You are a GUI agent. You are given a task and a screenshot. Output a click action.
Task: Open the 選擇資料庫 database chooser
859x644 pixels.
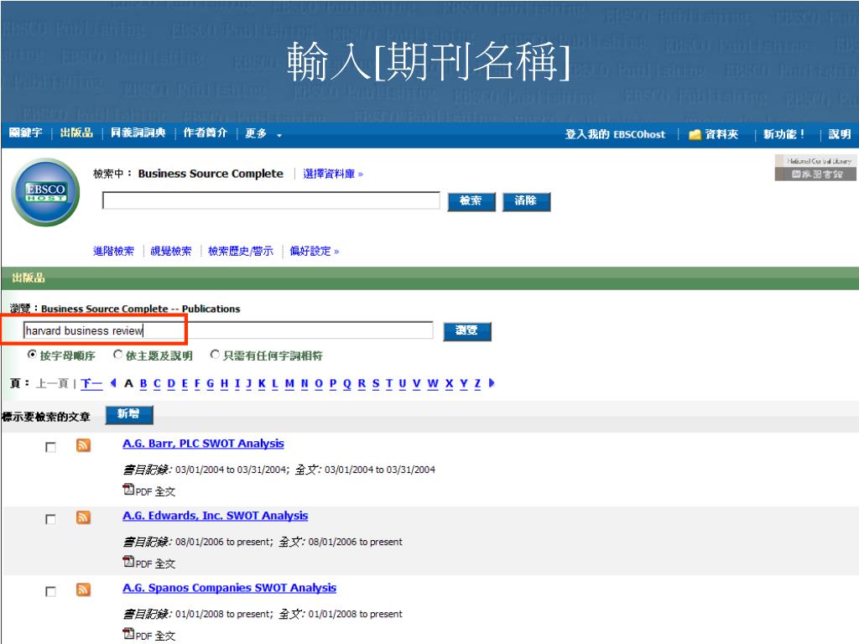[x=332, y=174]
